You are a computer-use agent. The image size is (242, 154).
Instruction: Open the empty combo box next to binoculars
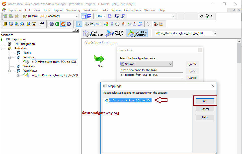coord(173,16)
